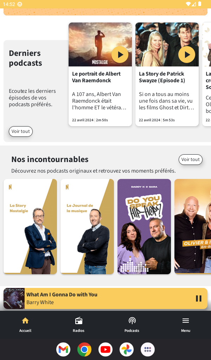Launch Gmail from the dock

(x=63, y=349)
